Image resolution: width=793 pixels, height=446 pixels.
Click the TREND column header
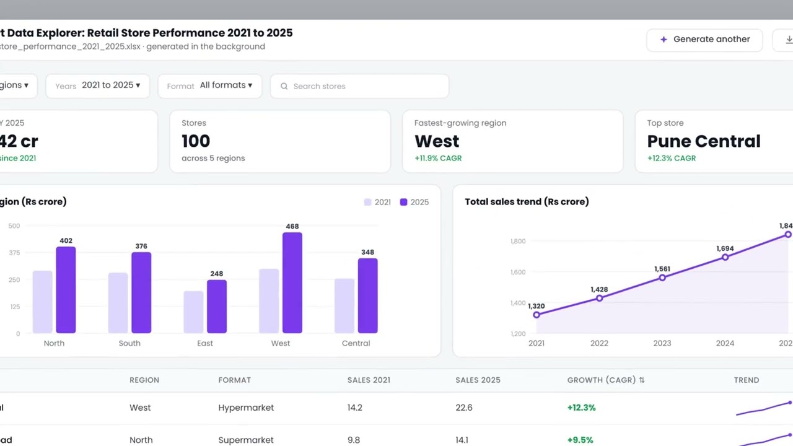click(747, 380)
